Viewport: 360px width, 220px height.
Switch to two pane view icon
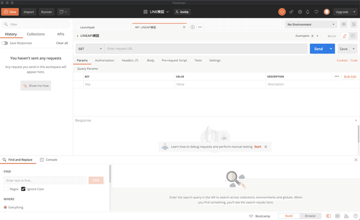[x=337, y=216]
